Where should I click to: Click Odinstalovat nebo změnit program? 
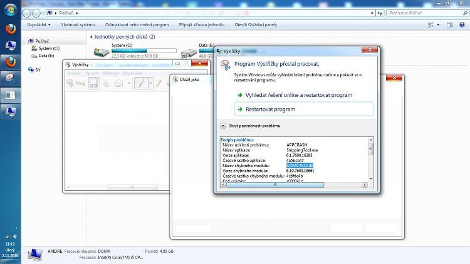137,25
